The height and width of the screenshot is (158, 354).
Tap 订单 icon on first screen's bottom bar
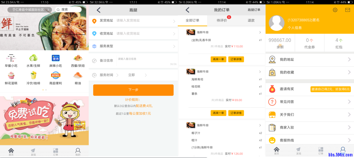pos(55,150)
